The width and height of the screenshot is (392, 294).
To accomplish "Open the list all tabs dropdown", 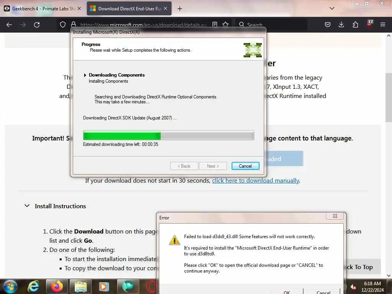I will point(332,8).
